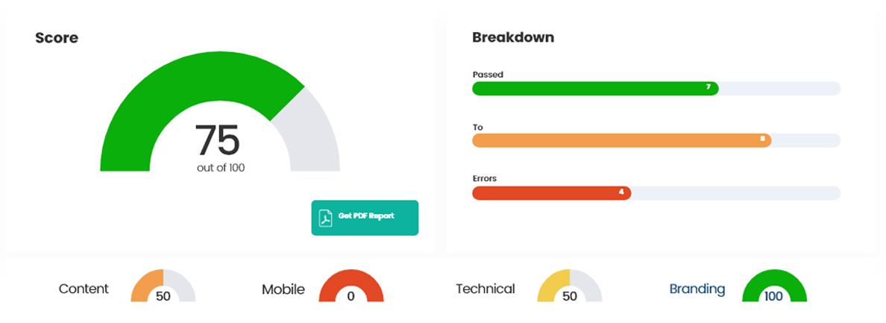The height and width of the screenshot is (323, 886).
Task: Click the green Passed progress bar
Action: click(x=594, y=88)
